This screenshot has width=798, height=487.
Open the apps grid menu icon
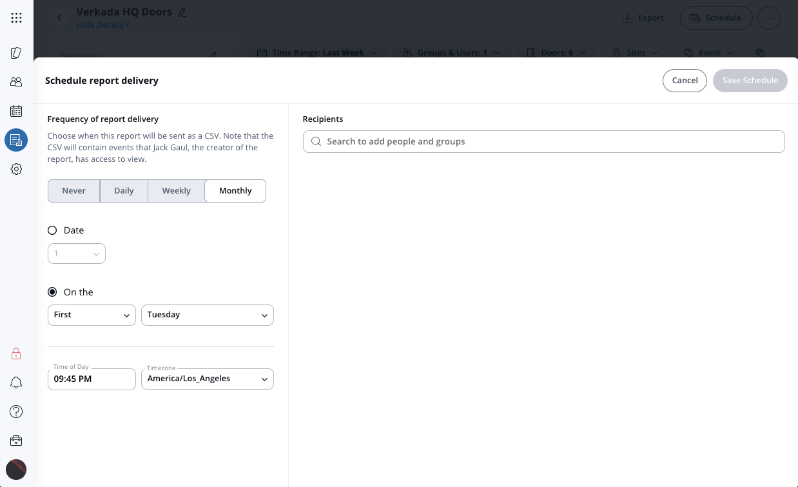click(x=16, y=18)
